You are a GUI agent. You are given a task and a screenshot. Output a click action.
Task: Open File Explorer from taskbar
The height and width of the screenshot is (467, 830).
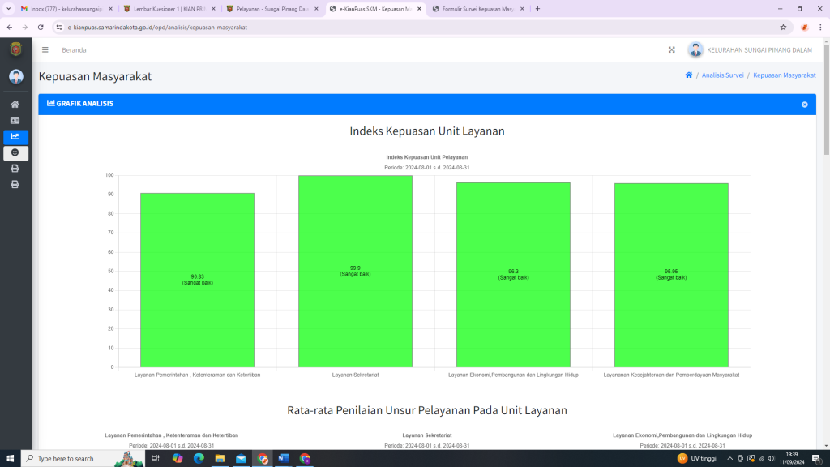pyautogui.click(x=220, y=459)
